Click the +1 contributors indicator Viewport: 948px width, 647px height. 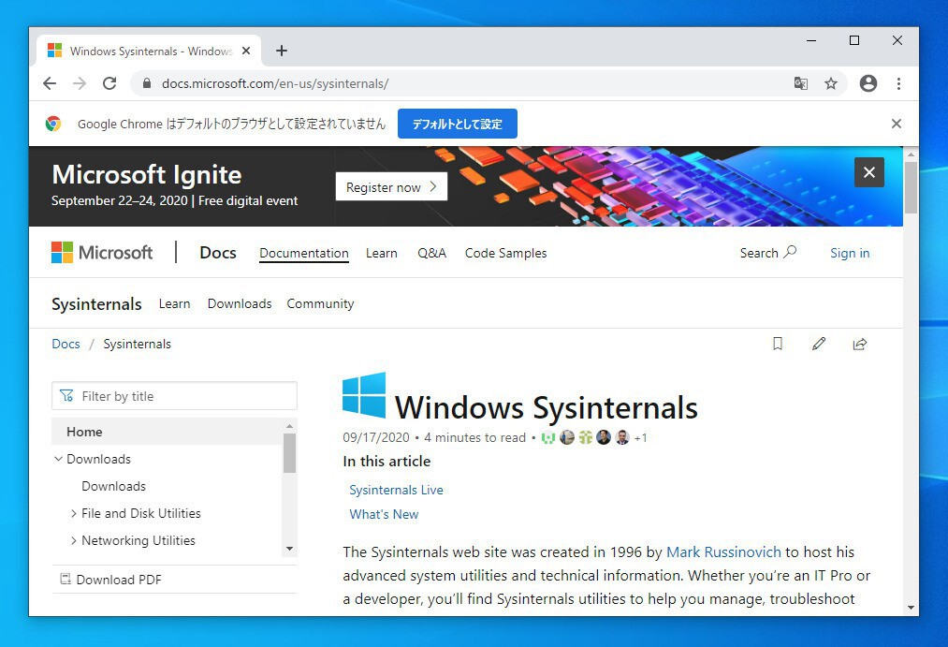[640, 438]
